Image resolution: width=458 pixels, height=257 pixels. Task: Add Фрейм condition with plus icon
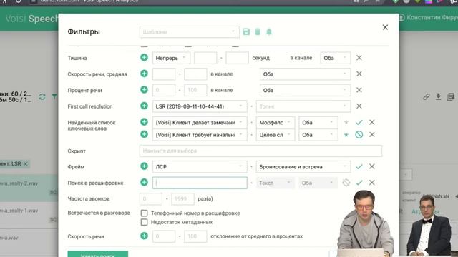click(x=144, y=166)
